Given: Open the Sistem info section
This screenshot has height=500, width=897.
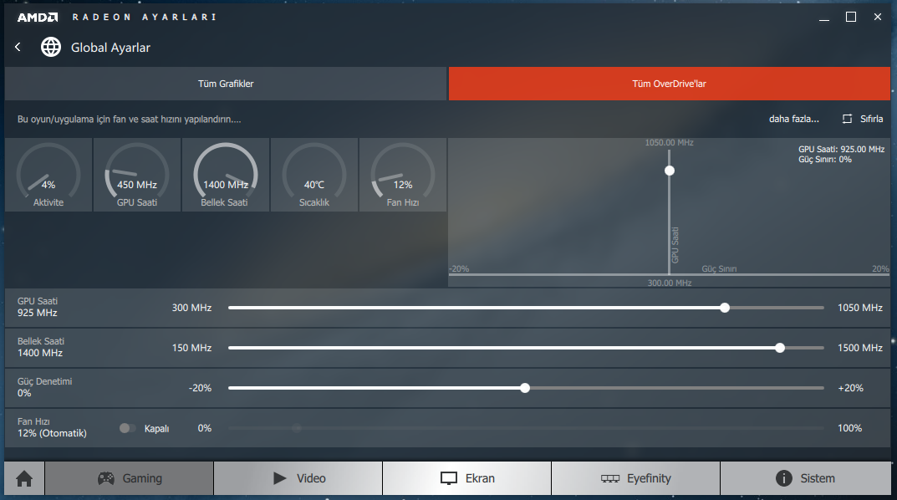Looking at the screenshot, I should pos(805,479).
